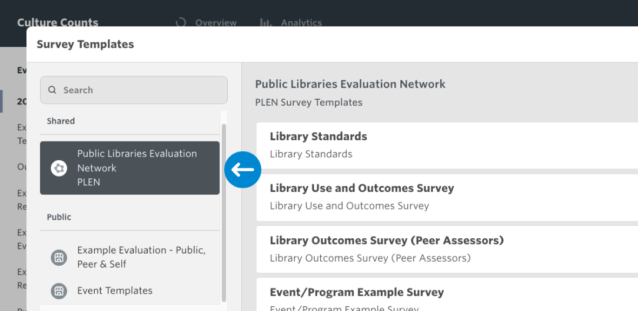Select Example Evaluation - Public, Peer & Self
This screenshot has width=638, height=311.
(x=141, y=257)
